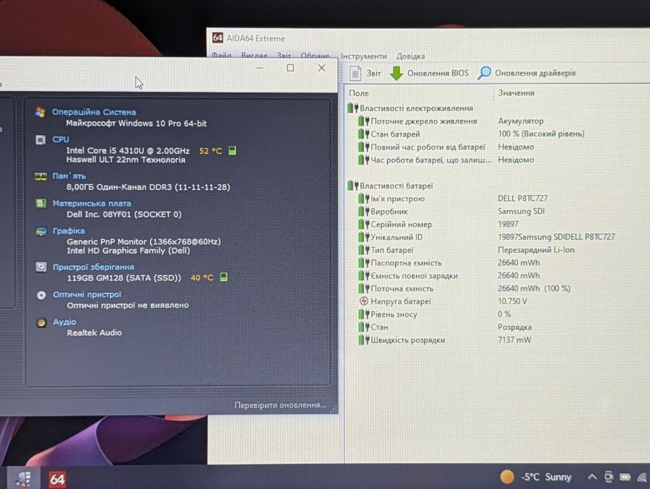Click green SSD temperature indicator next to 40 °C
Image resolution: width=650 pixels, height=489 pixels.
click(223, 277)
